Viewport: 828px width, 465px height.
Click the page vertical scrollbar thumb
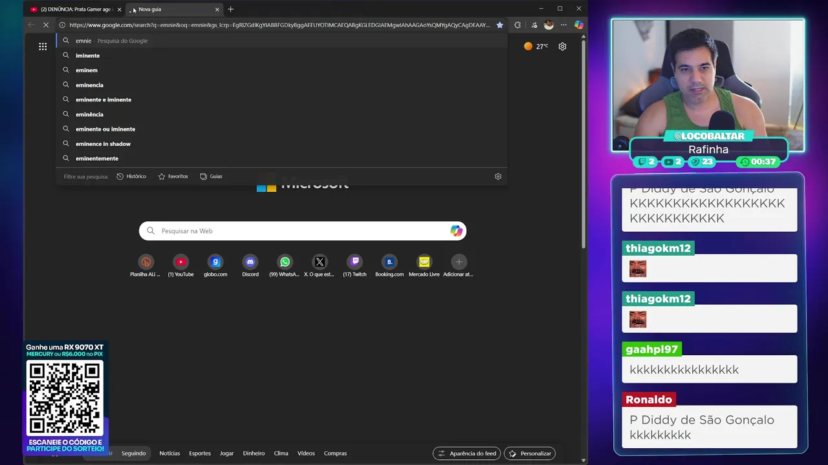click(x=583, y=145)
